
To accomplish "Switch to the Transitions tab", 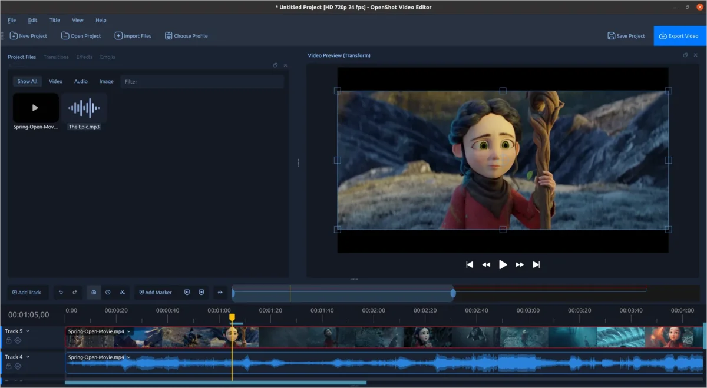I will [x=56, y=57].
